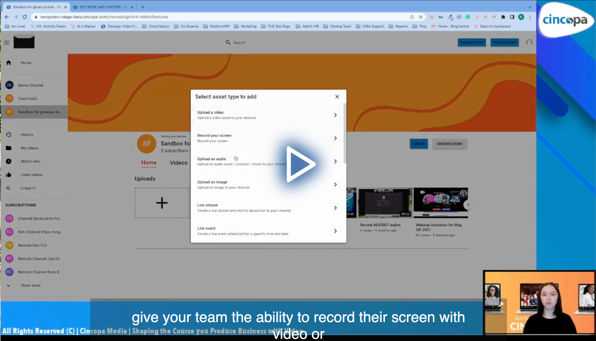Open the navigation hamburger menu
Screen dimensions: 596x341
point(6,42)
